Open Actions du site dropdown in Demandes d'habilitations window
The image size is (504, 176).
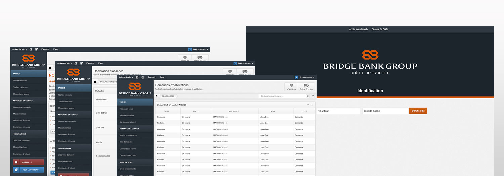click(127, 77)
